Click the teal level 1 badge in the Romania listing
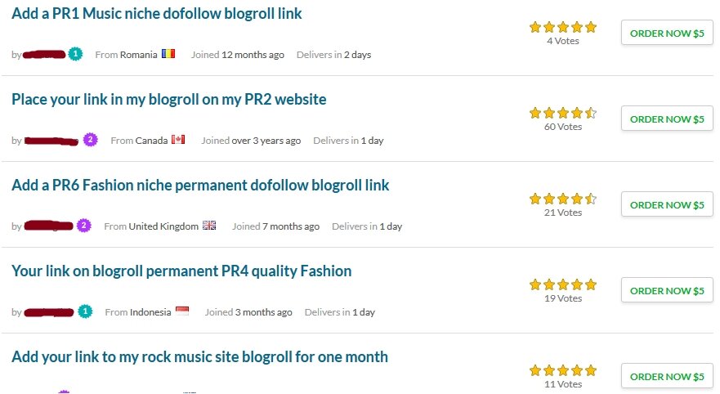This screenshot has height=394, width=720. pyautogui.click(x=76, y=54)
